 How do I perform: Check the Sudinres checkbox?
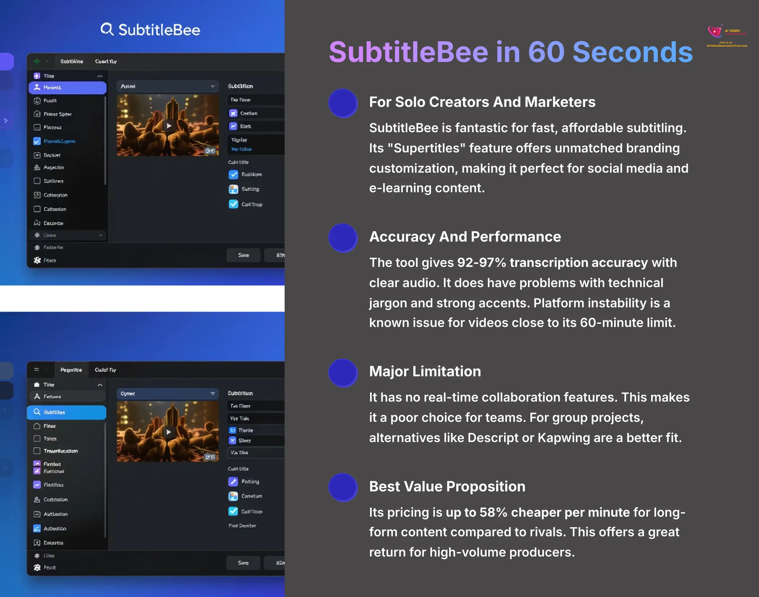tap(37, 181)
